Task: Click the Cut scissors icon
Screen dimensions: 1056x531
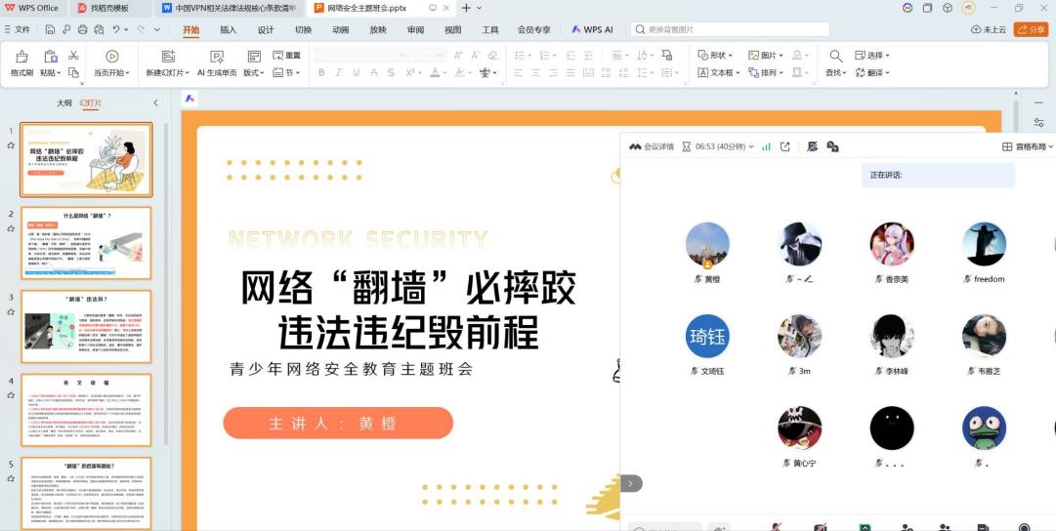Action: [x=73, y=56]
